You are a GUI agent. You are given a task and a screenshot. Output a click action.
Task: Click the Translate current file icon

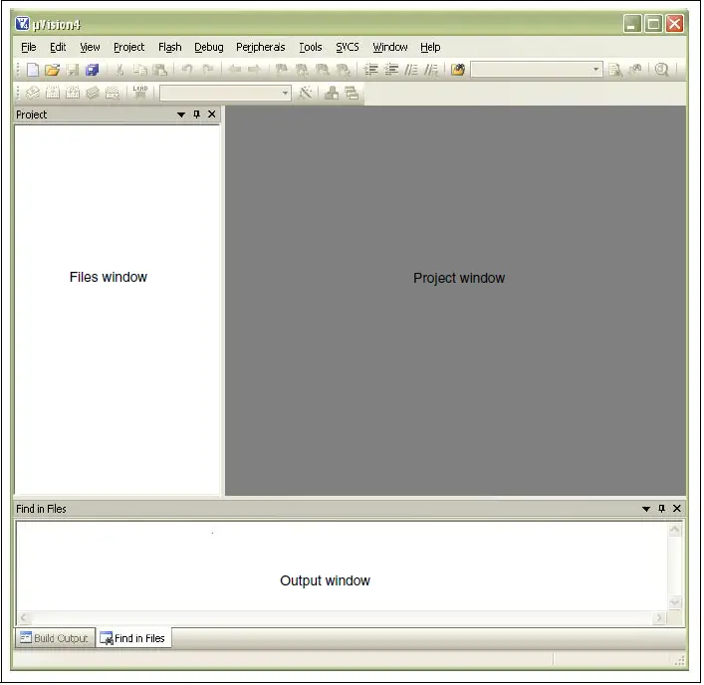tap(33, 93)
